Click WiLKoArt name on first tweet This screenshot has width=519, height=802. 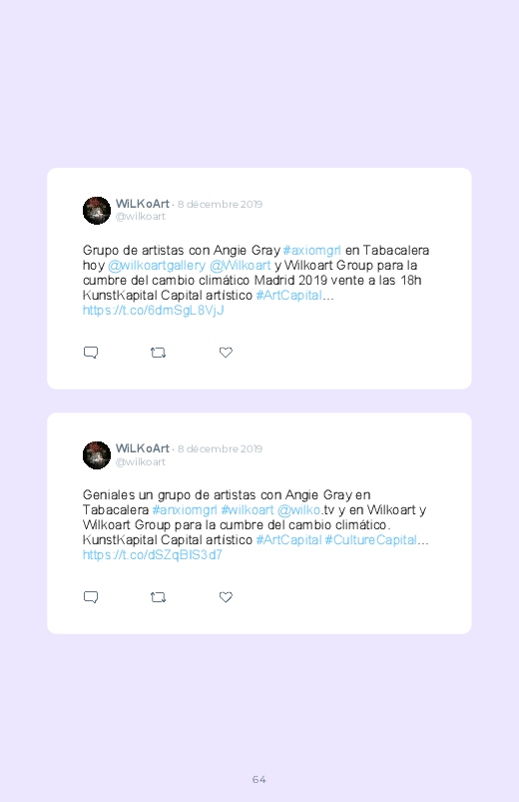(x=142, y=204)
